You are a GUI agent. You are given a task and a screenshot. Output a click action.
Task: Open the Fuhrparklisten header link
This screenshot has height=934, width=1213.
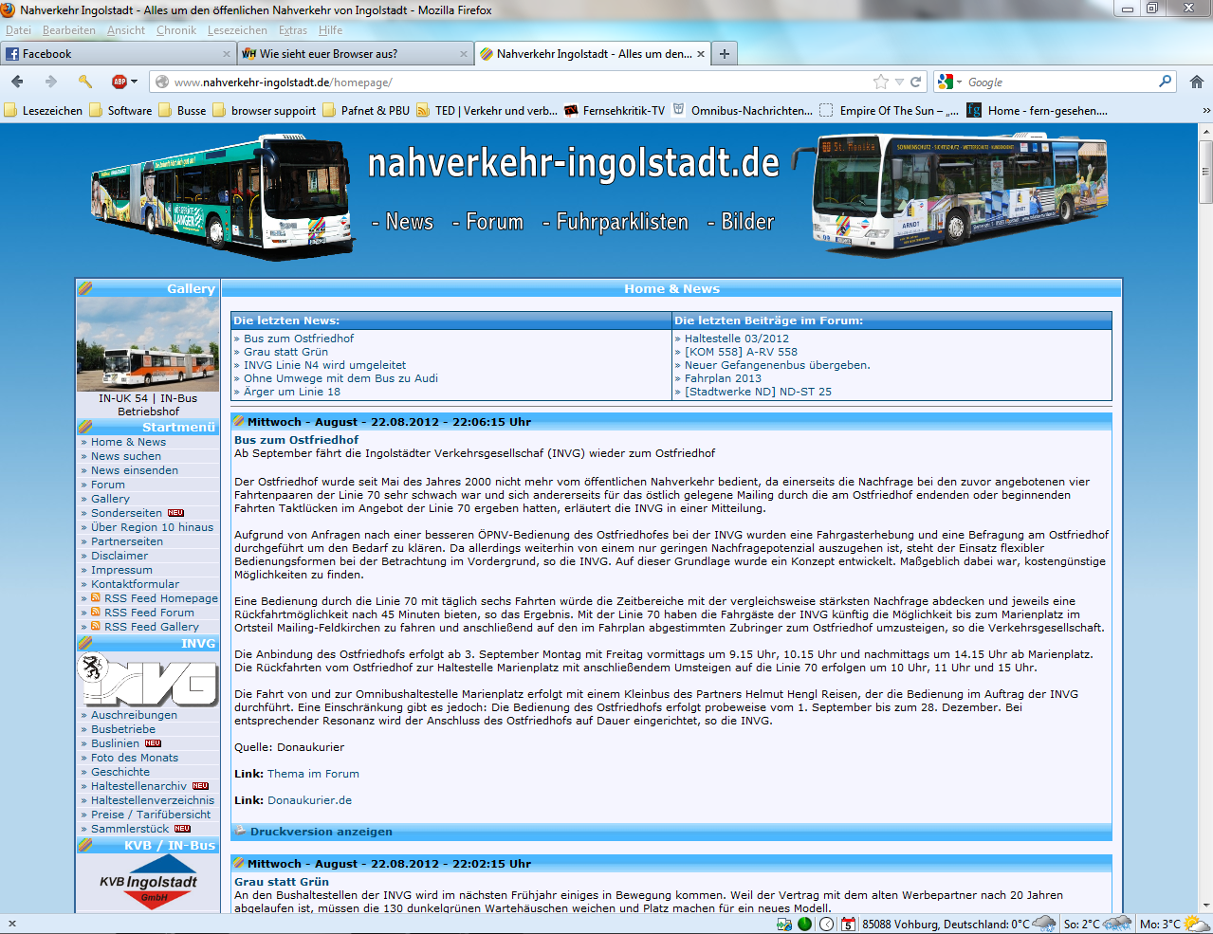(621, 222)
